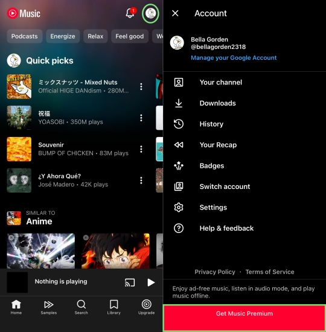Viewport: 326px width, 332px height.
Task: Click the Settings gear icon
Action: coord(179,207)
